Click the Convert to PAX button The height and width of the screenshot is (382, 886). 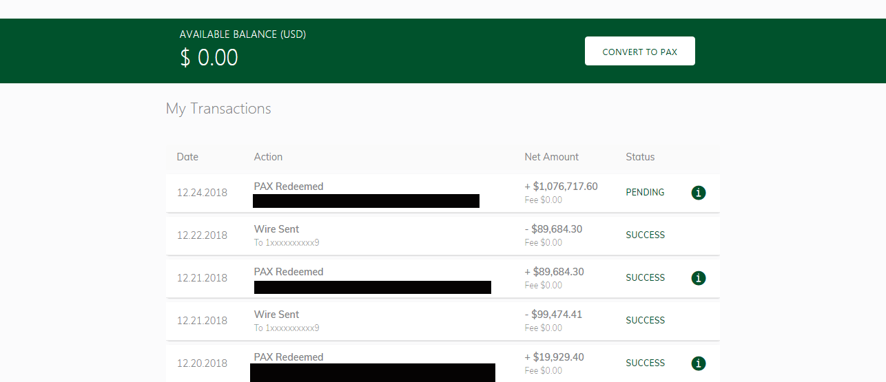(x=639, y=52)
